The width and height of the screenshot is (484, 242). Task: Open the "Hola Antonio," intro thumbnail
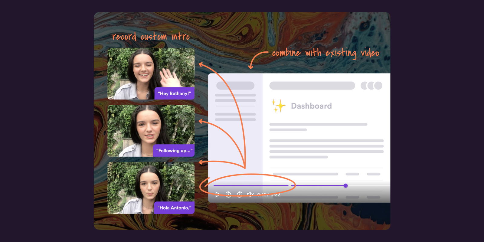pos(151,188)
